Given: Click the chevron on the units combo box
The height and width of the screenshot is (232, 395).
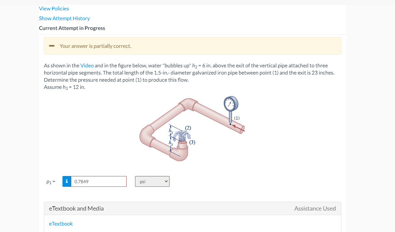Looking at the screenshot, I should click(x=166, y=181).
